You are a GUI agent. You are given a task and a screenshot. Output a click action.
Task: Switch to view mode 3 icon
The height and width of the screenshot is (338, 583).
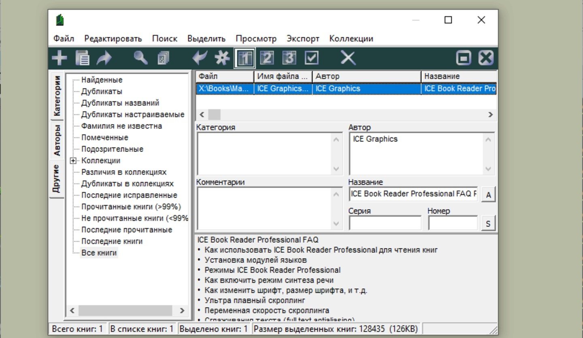coord(289,58)
